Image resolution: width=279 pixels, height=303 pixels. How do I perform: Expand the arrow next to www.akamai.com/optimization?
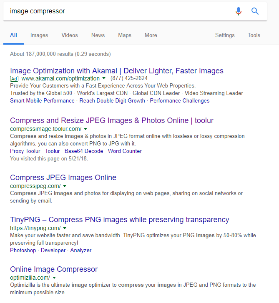coord(104,78)
